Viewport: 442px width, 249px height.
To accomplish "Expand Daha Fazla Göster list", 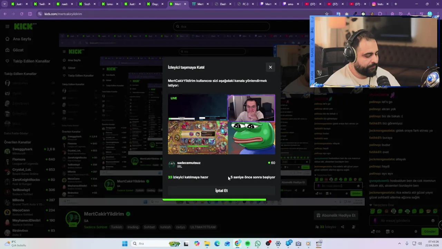I will point(16,133).
